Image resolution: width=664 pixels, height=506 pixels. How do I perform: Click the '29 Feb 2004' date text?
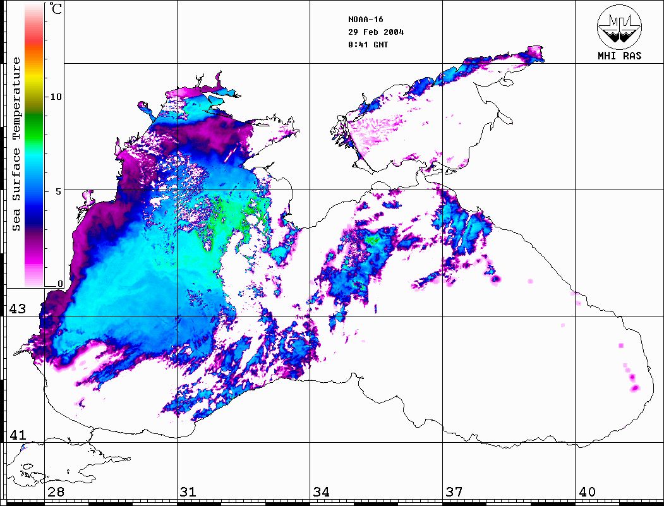pyautogui.click(x=376, y=32)
